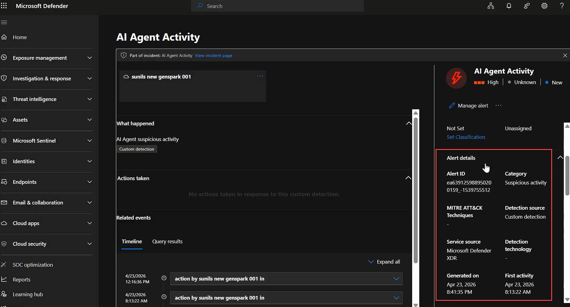Click the Threat intelligence icon
570x307 pixels.
click(4, 99)
